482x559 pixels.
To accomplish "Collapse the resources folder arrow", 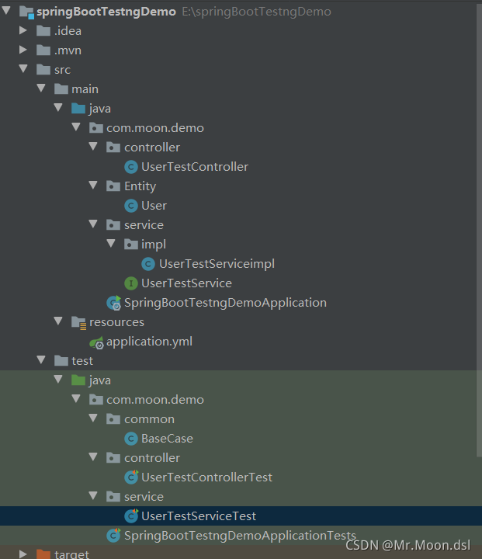I will (58, 321).
